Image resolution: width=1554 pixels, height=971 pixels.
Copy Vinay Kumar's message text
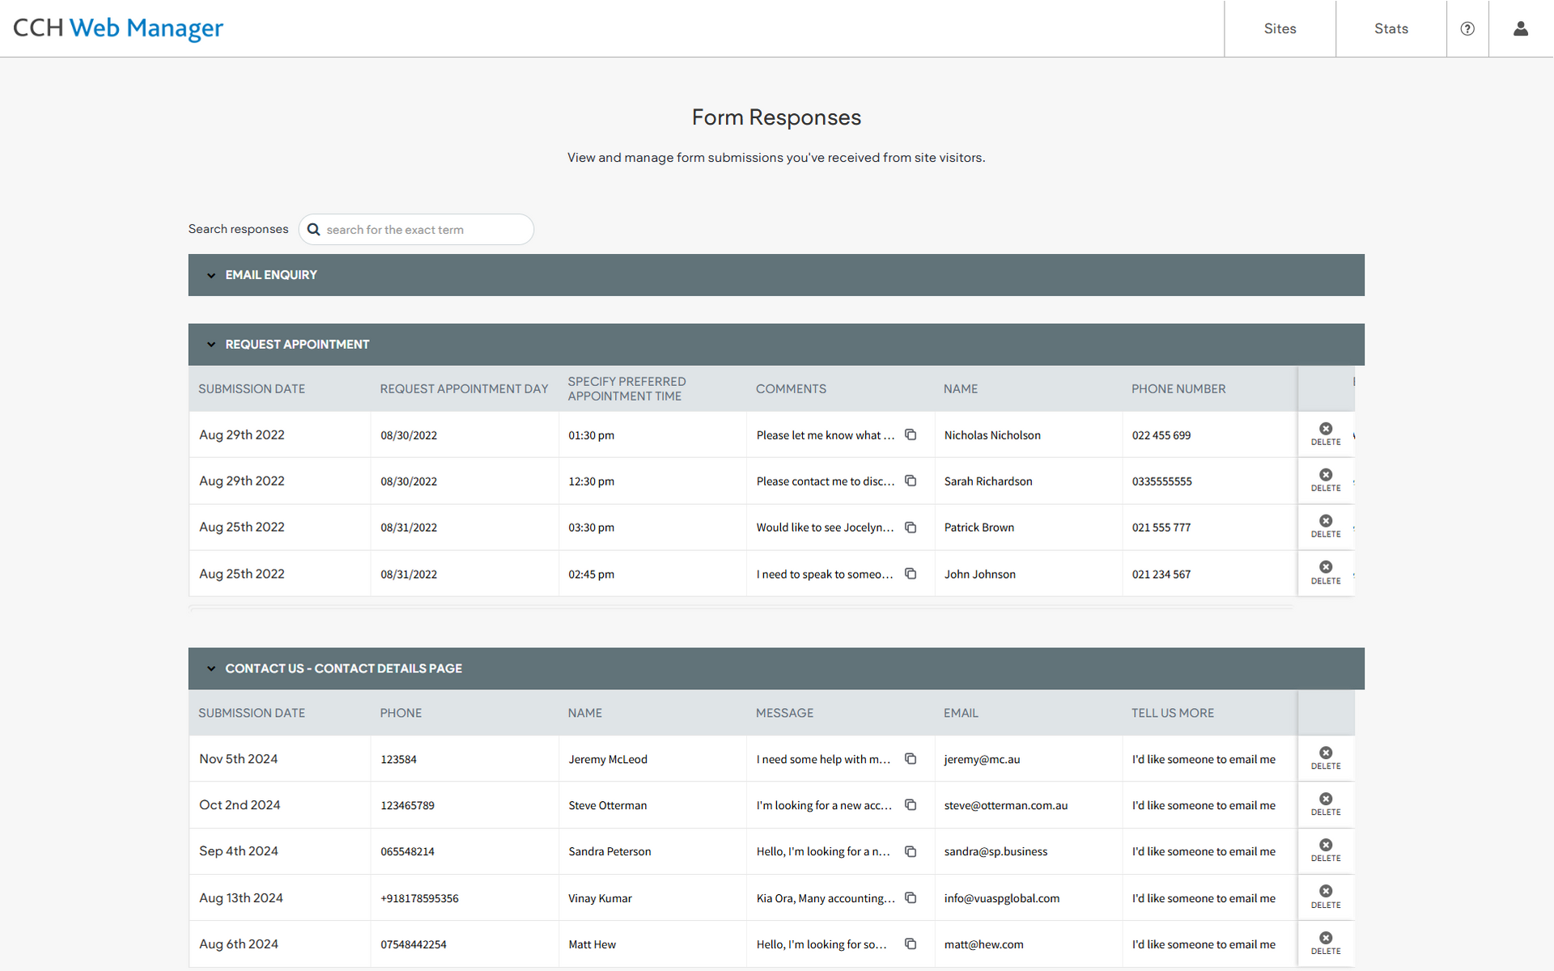tap(911, 898)
